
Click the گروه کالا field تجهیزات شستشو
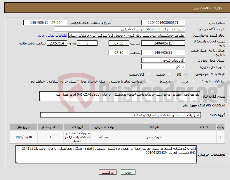[x=121, y=115]
